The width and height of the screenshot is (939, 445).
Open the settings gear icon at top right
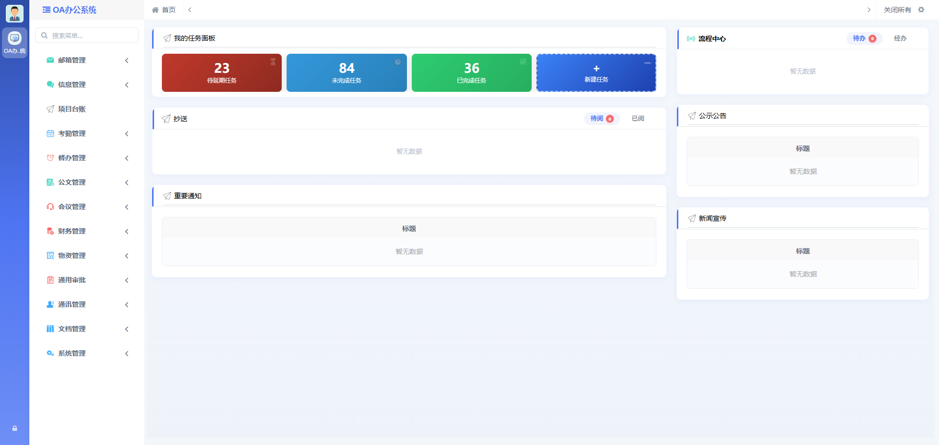point(921,10)
